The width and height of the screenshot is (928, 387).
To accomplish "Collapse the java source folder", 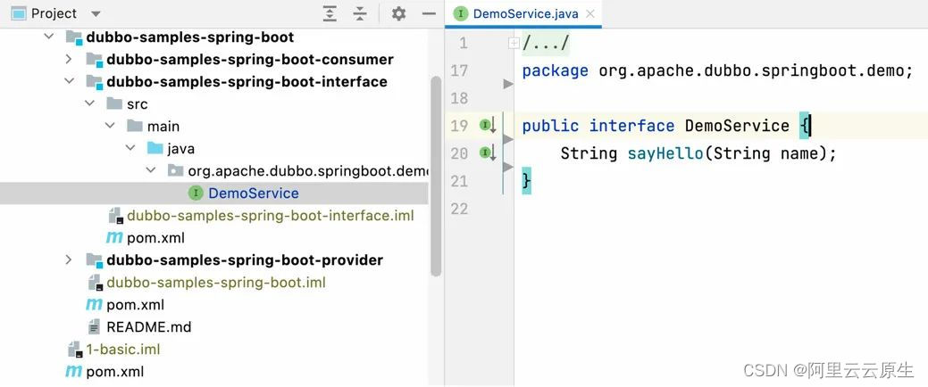I will coord(130,148).
